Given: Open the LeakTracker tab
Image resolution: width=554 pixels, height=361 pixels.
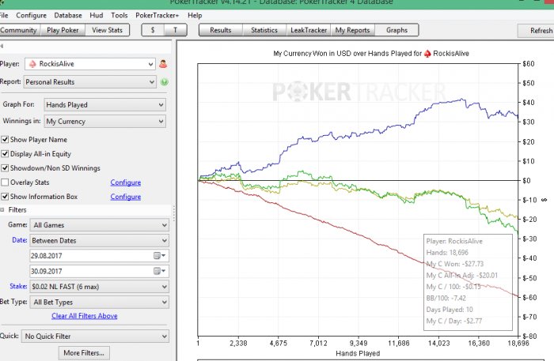Looking at the screenshot, I should pyautogui.click(x=309, y=30).
